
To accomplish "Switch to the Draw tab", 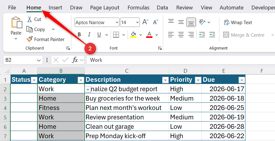I will point(76,8).
